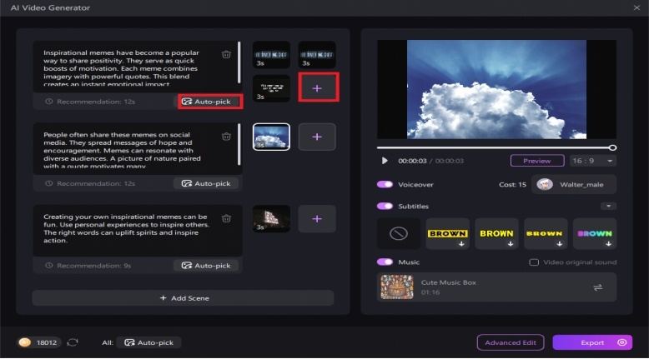This screenshot has height=359, width=649.
Task: Add media to first scene plus button
Action: pos(317,87)
